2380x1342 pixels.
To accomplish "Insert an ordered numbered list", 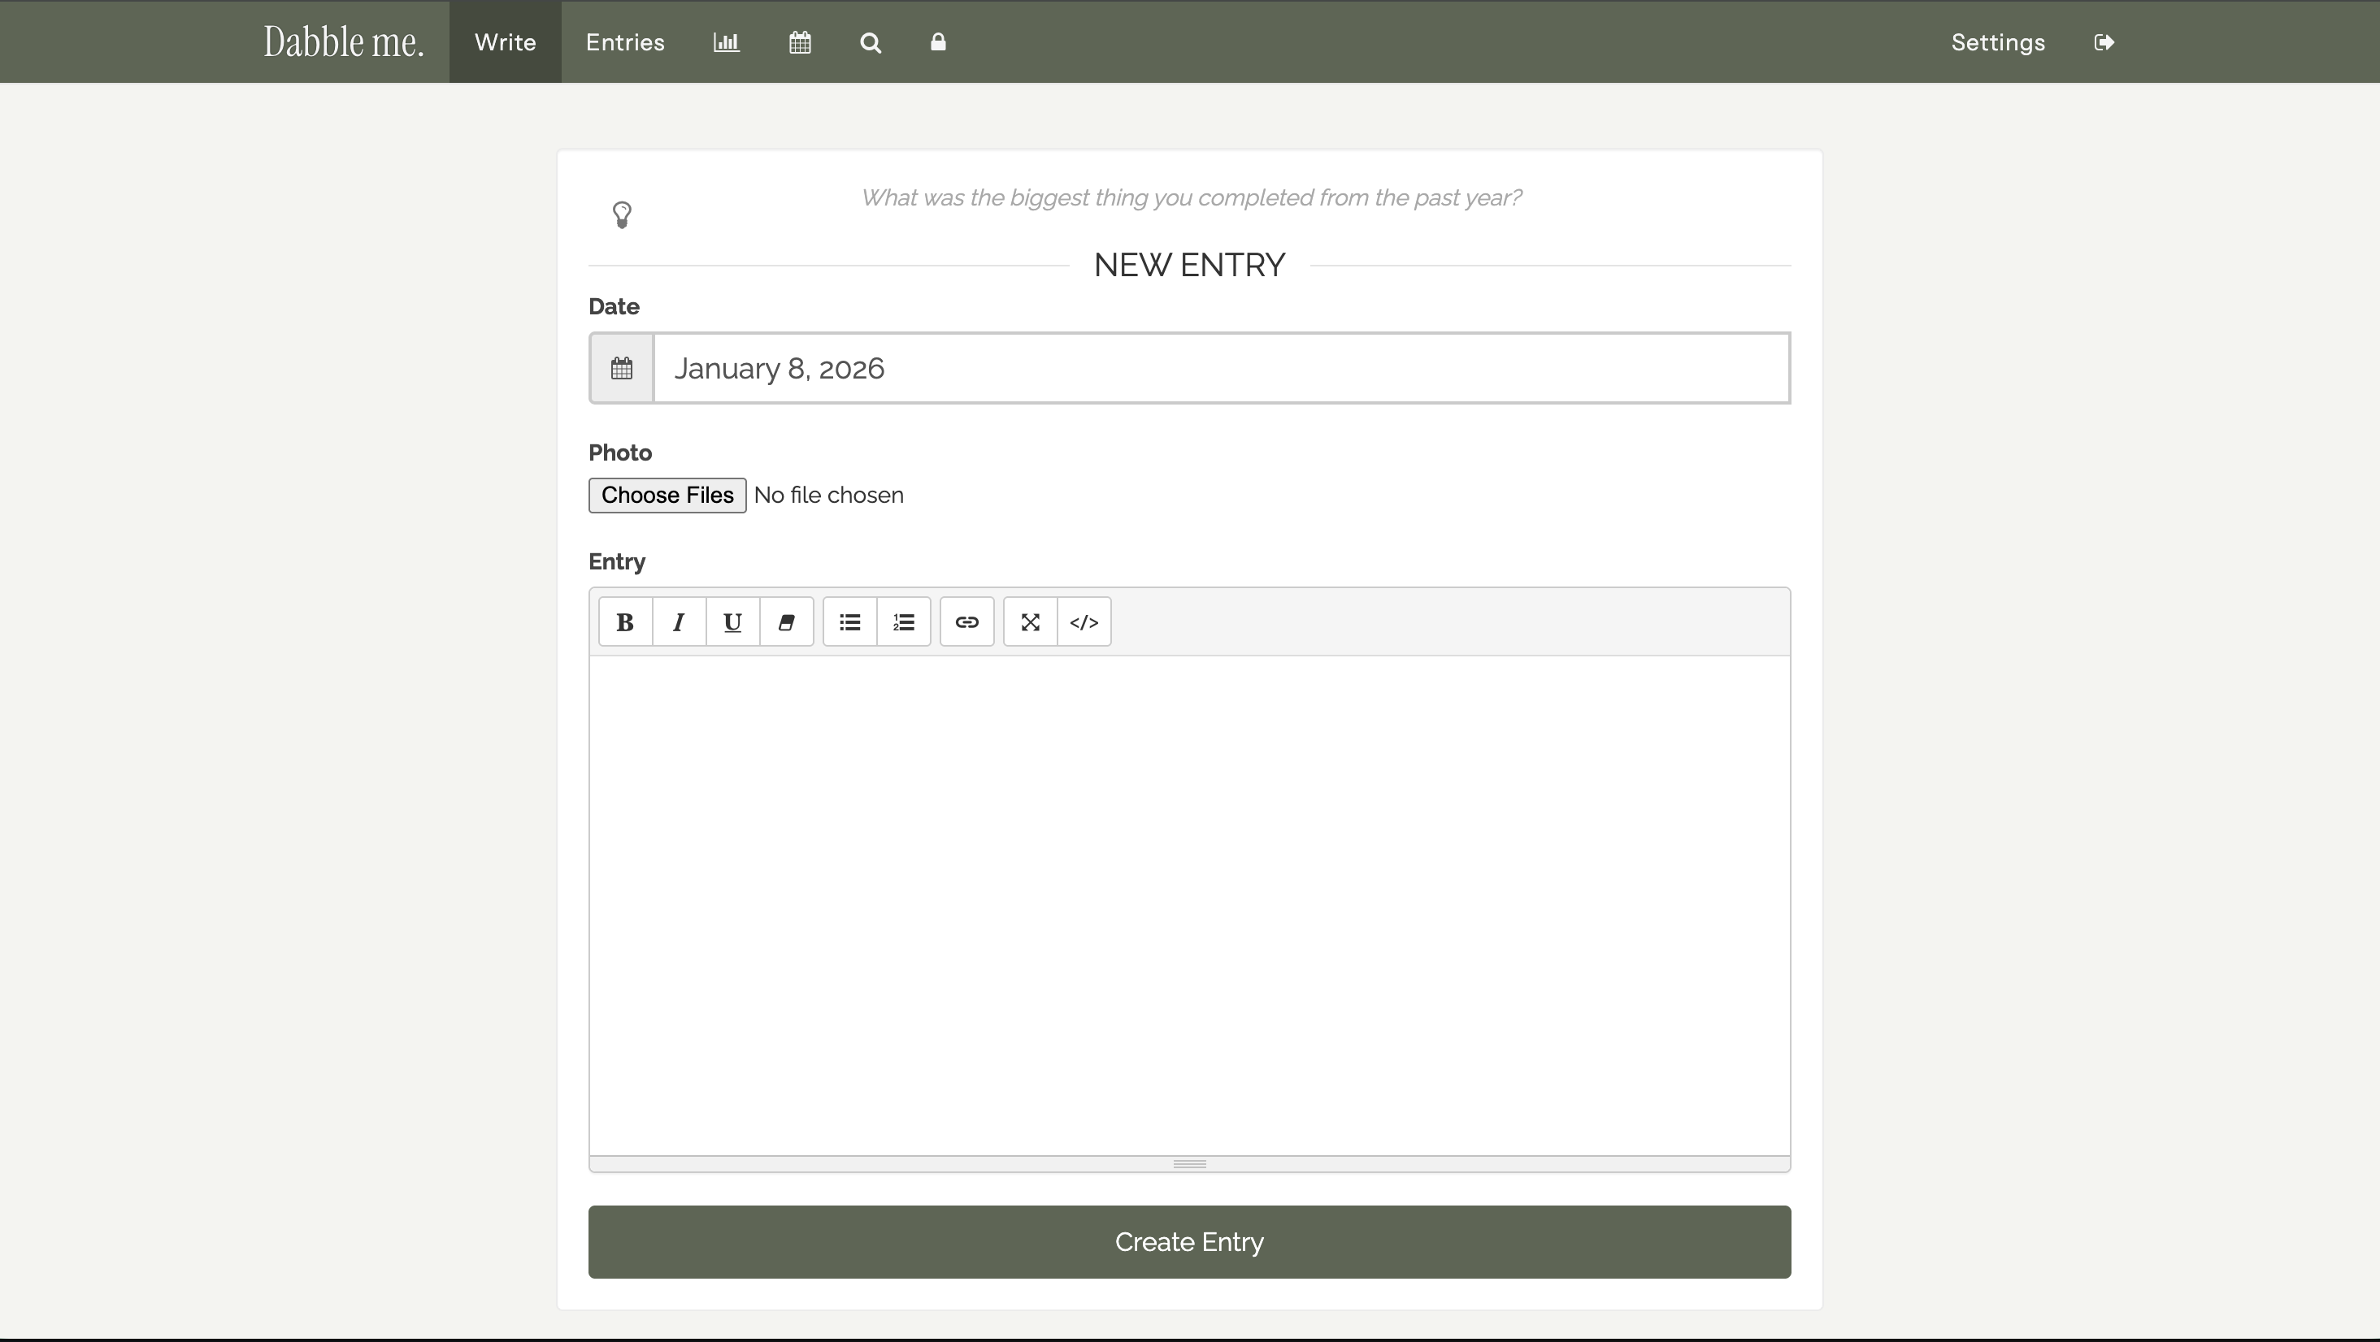I will pyautogui.click(x=904, y=621).
